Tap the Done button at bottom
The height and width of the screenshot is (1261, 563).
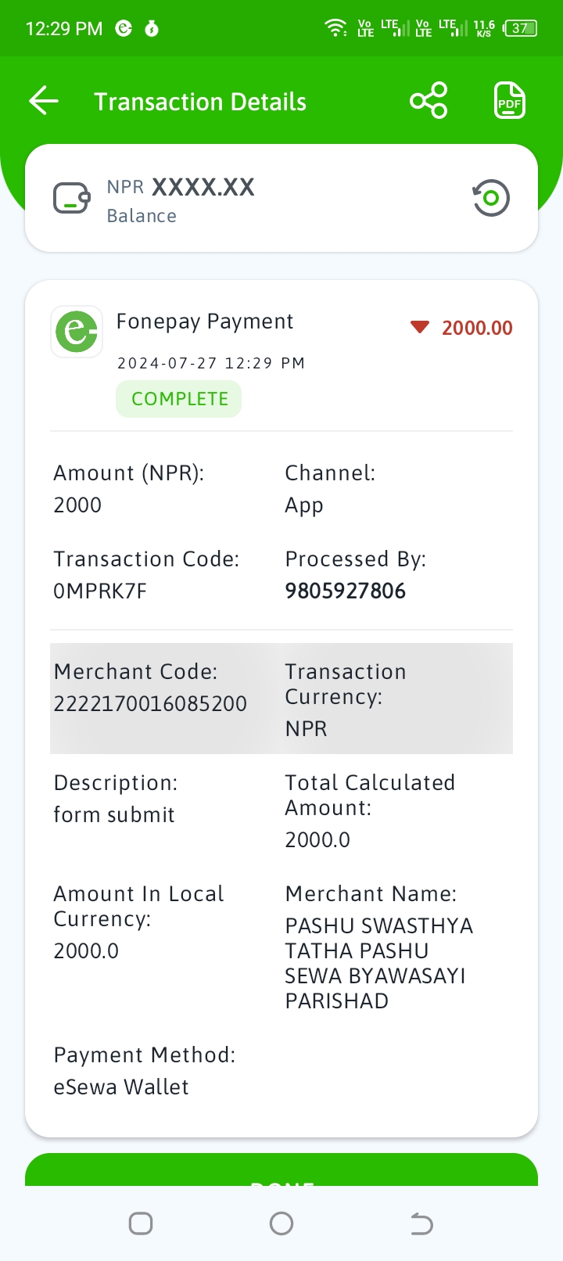coord(281,1169)
